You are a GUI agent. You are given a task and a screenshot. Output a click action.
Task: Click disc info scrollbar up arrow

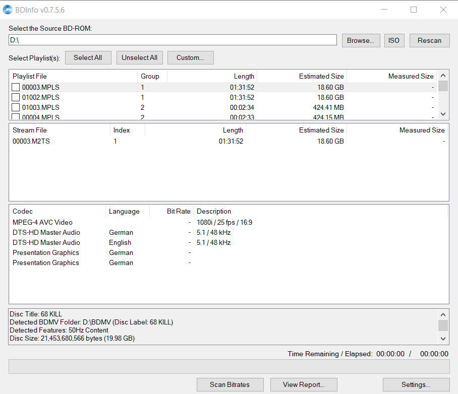[443, 314]
